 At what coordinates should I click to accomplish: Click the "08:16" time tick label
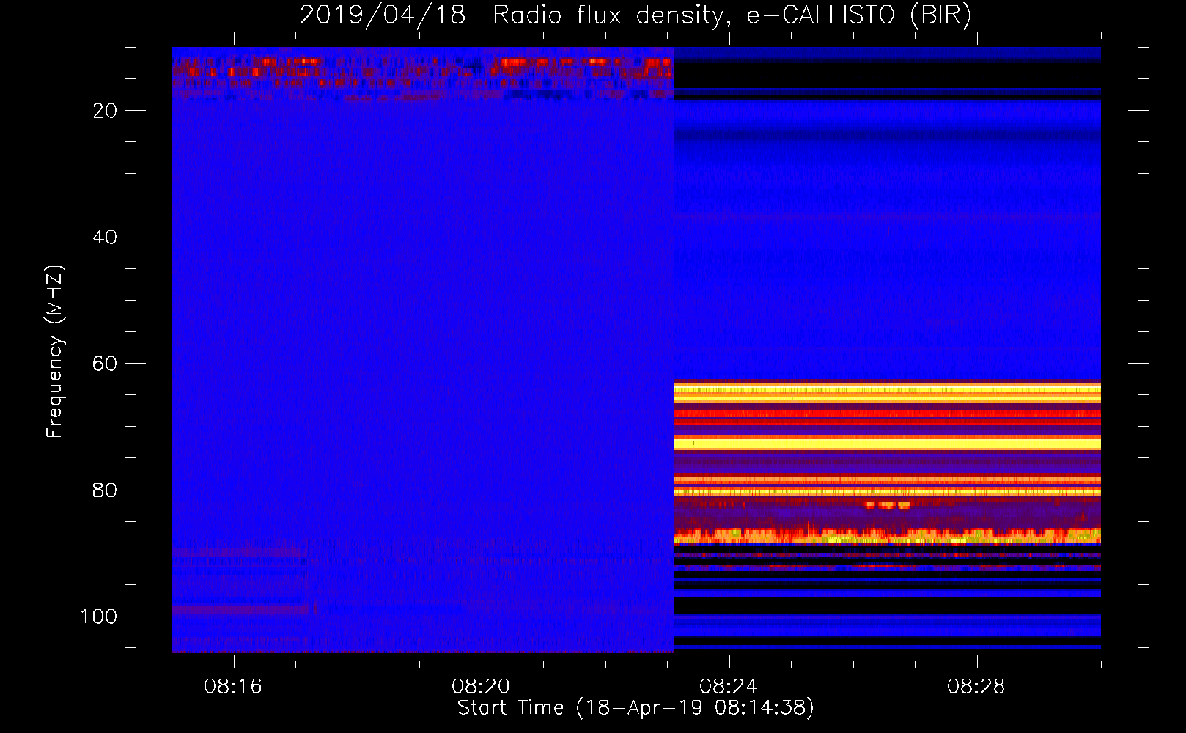(x=233, y=687)
